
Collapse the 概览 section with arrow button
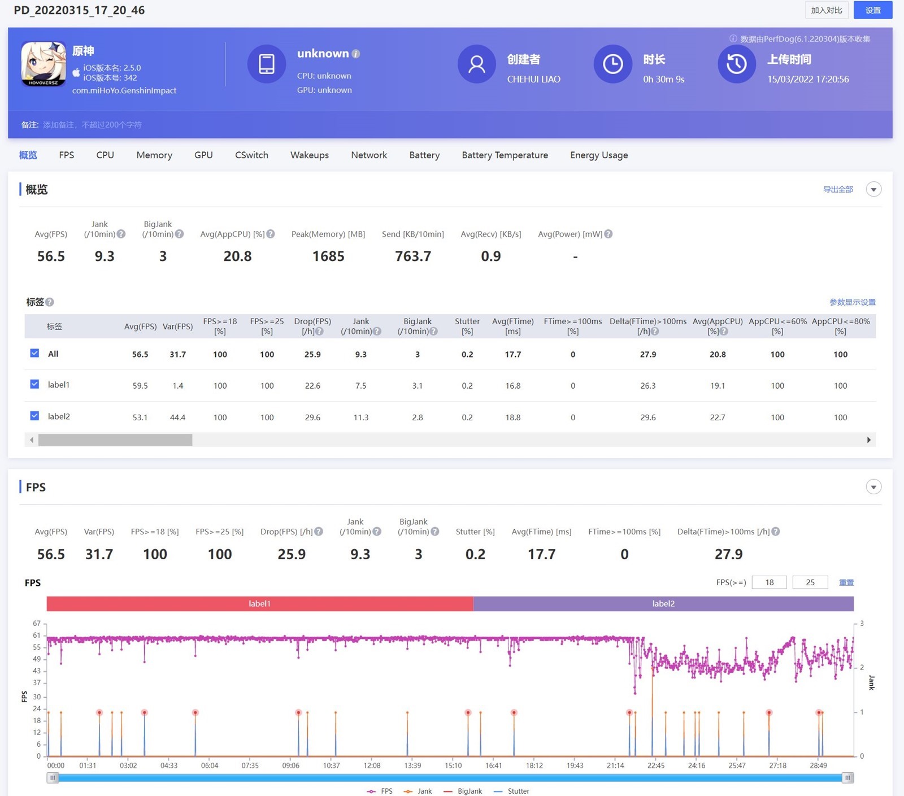coord(873,189)
